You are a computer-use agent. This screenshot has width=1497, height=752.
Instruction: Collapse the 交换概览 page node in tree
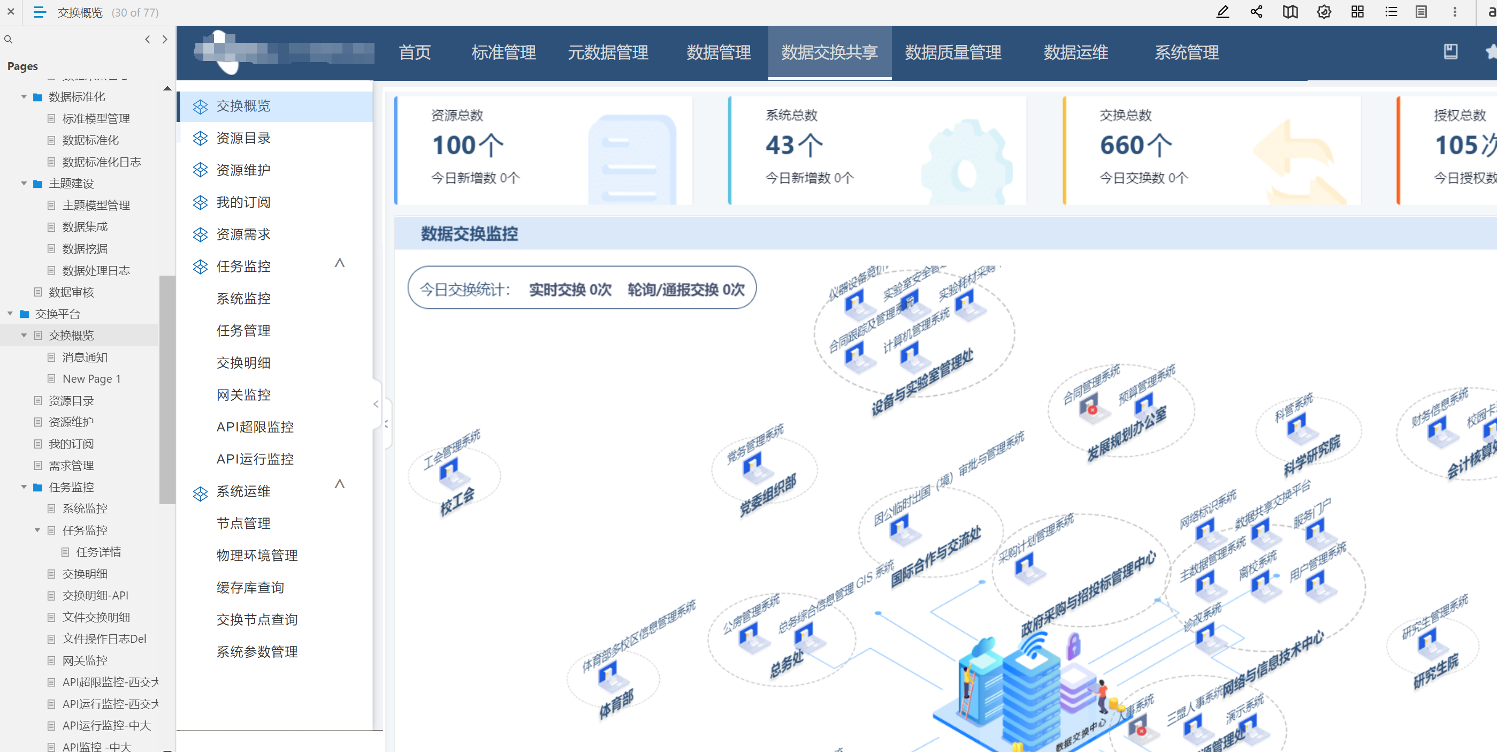[x=24, y=335]
